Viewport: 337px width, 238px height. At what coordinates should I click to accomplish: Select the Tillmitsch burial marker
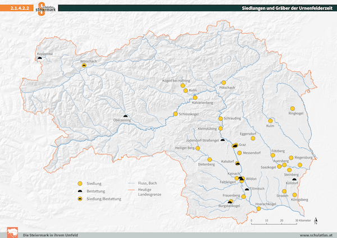click(247, 190)
